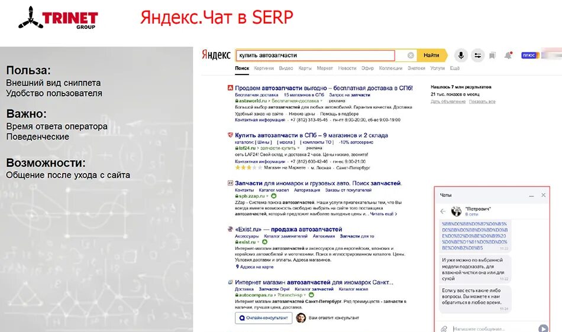Click the green chat badge next to autocompas.ru
Viewport: 562px width, 332px height.
click(311, 295)
